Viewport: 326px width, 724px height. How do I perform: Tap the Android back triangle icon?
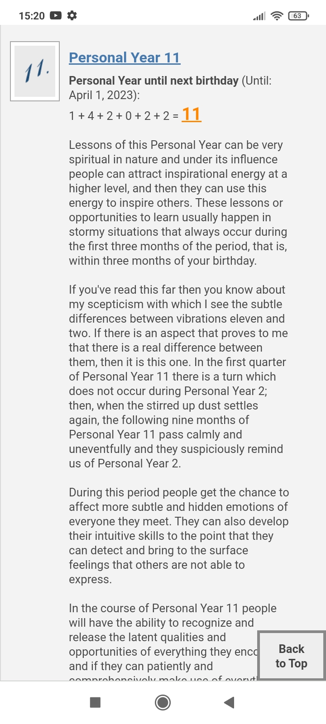tap(229, 702)
